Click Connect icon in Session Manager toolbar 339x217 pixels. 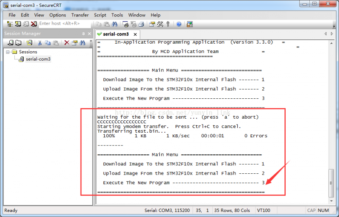coord(10,43)
